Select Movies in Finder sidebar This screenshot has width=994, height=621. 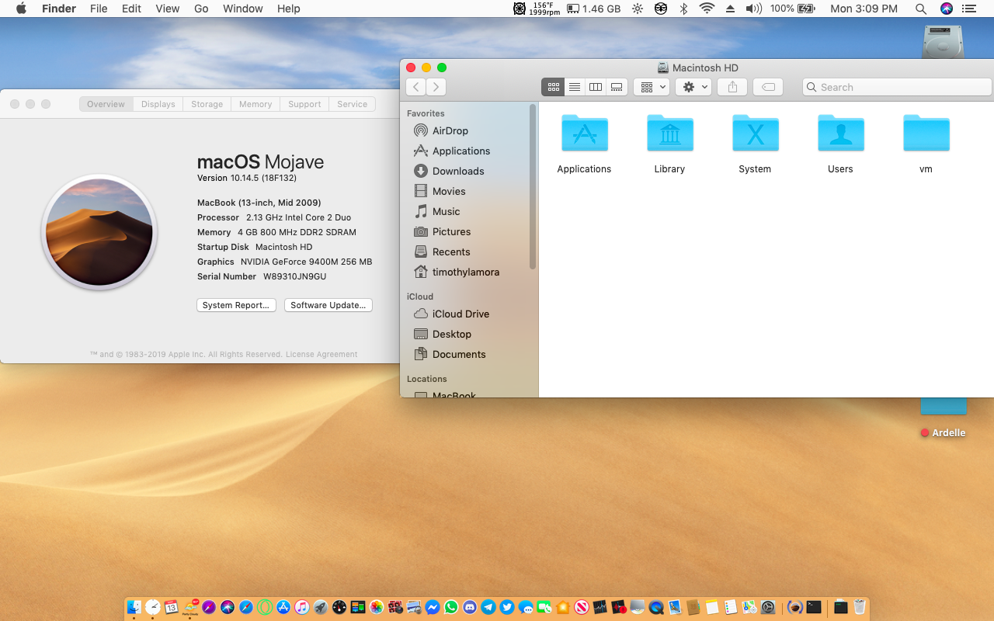pyautogui.click(x=448, y=191)
